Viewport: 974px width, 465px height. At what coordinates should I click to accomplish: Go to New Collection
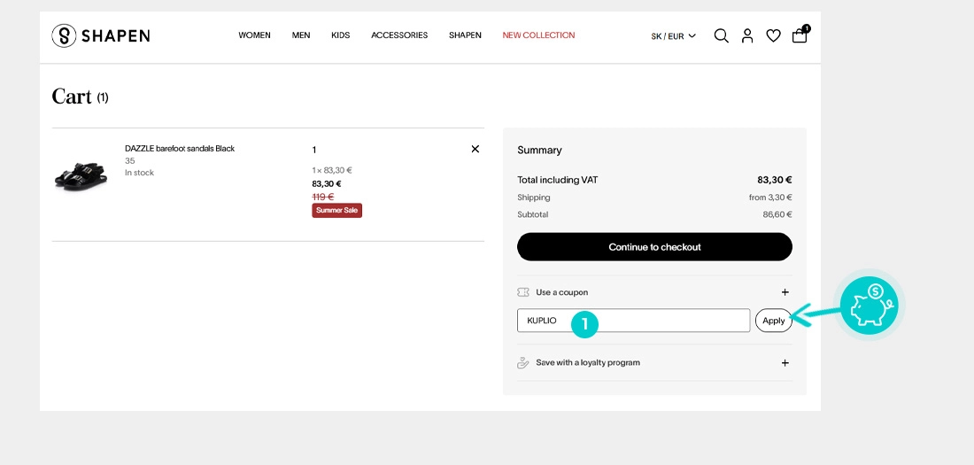(x=538, y=35)
